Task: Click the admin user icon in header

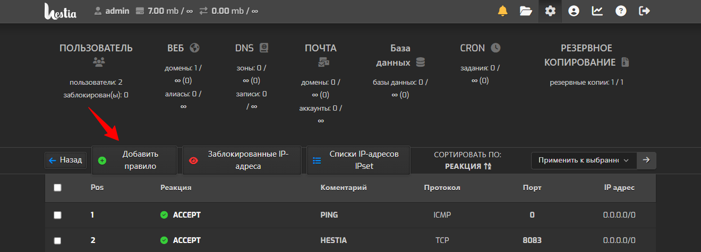Action: (x=98, y=11)
